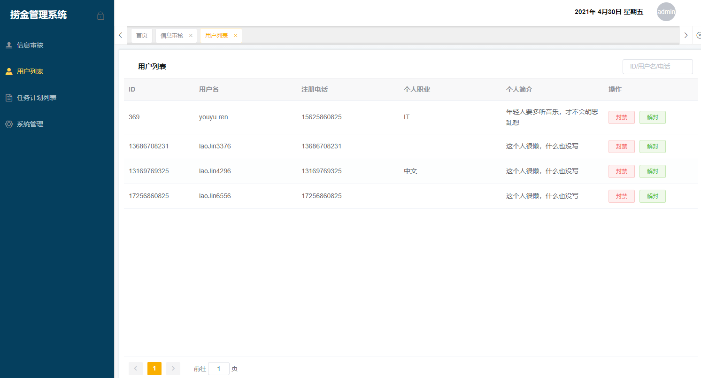Image resolution: width=701 pixels, height=378 pixels.
Task: Click the 注册电话 column header
Action: pyautogui.click(x=315, y=89)
